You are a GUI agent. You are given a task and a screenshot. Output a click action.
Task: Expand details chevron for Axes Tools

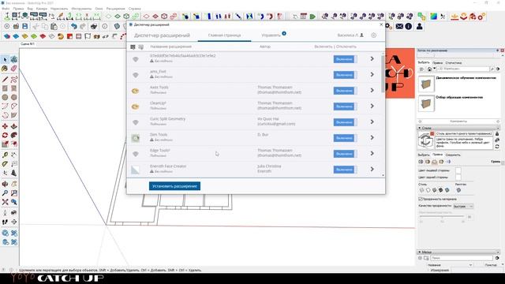click(372, 90)
